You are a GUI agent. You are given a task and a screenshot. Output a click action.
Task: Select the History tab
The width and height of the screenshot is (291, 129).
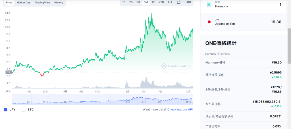pos(59,3)
